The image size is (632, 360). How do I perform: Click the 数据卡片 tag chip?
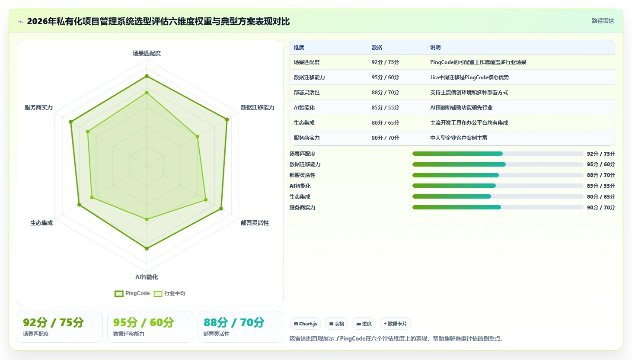click(x=395, y=324)
